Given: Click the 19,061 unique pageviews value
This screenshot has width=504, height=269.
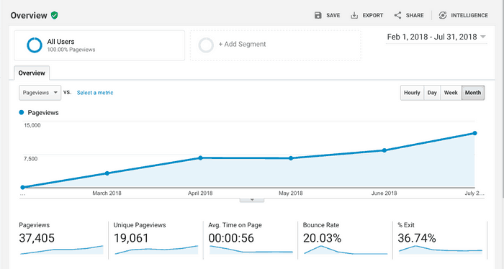Looking at the screenshot, I should pyautogui.click(x=132, y=238).
